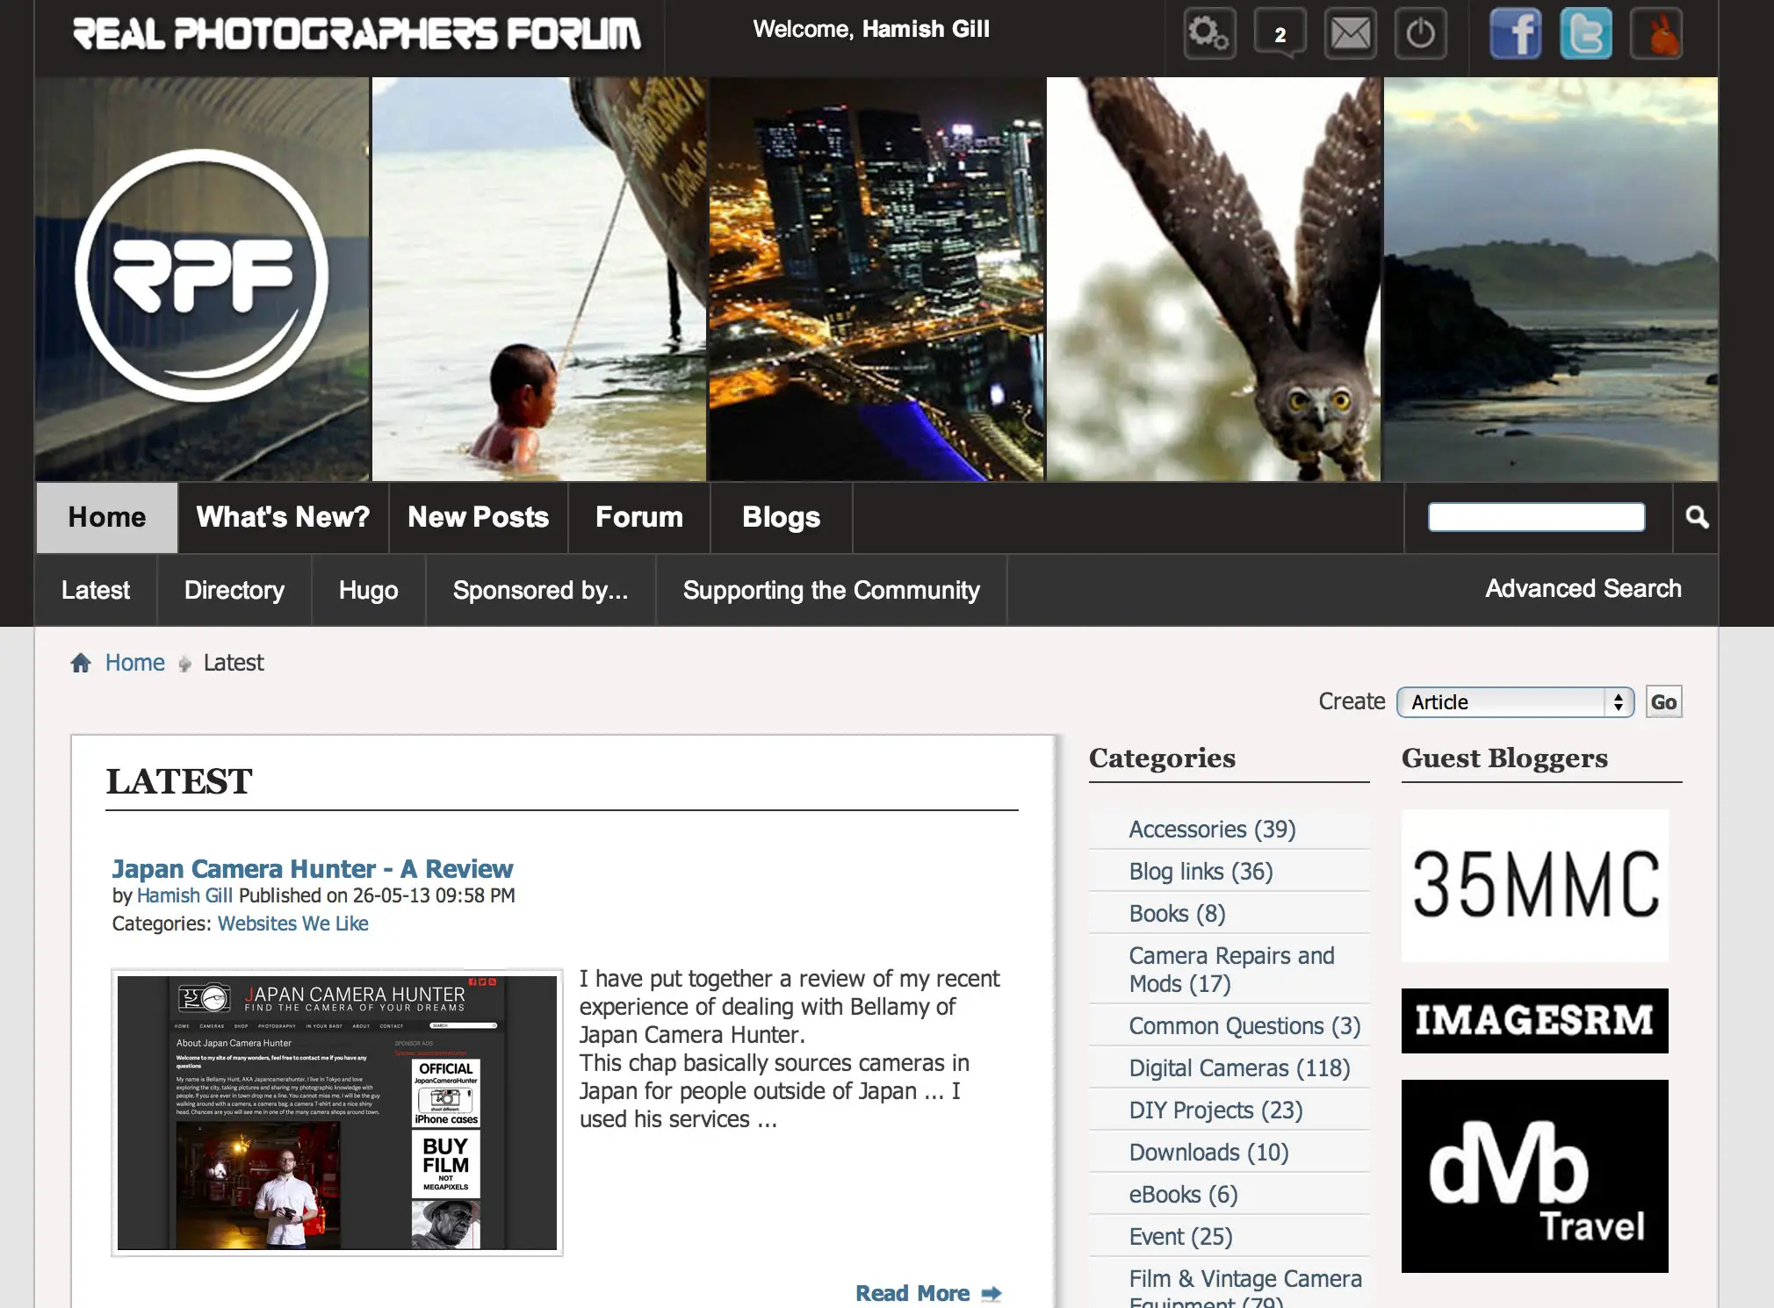Click the boy in water banner photo
Image resolution: width=1774 pixels, height=1308 pixels.
pyautogui.click(x=539, y=278)
